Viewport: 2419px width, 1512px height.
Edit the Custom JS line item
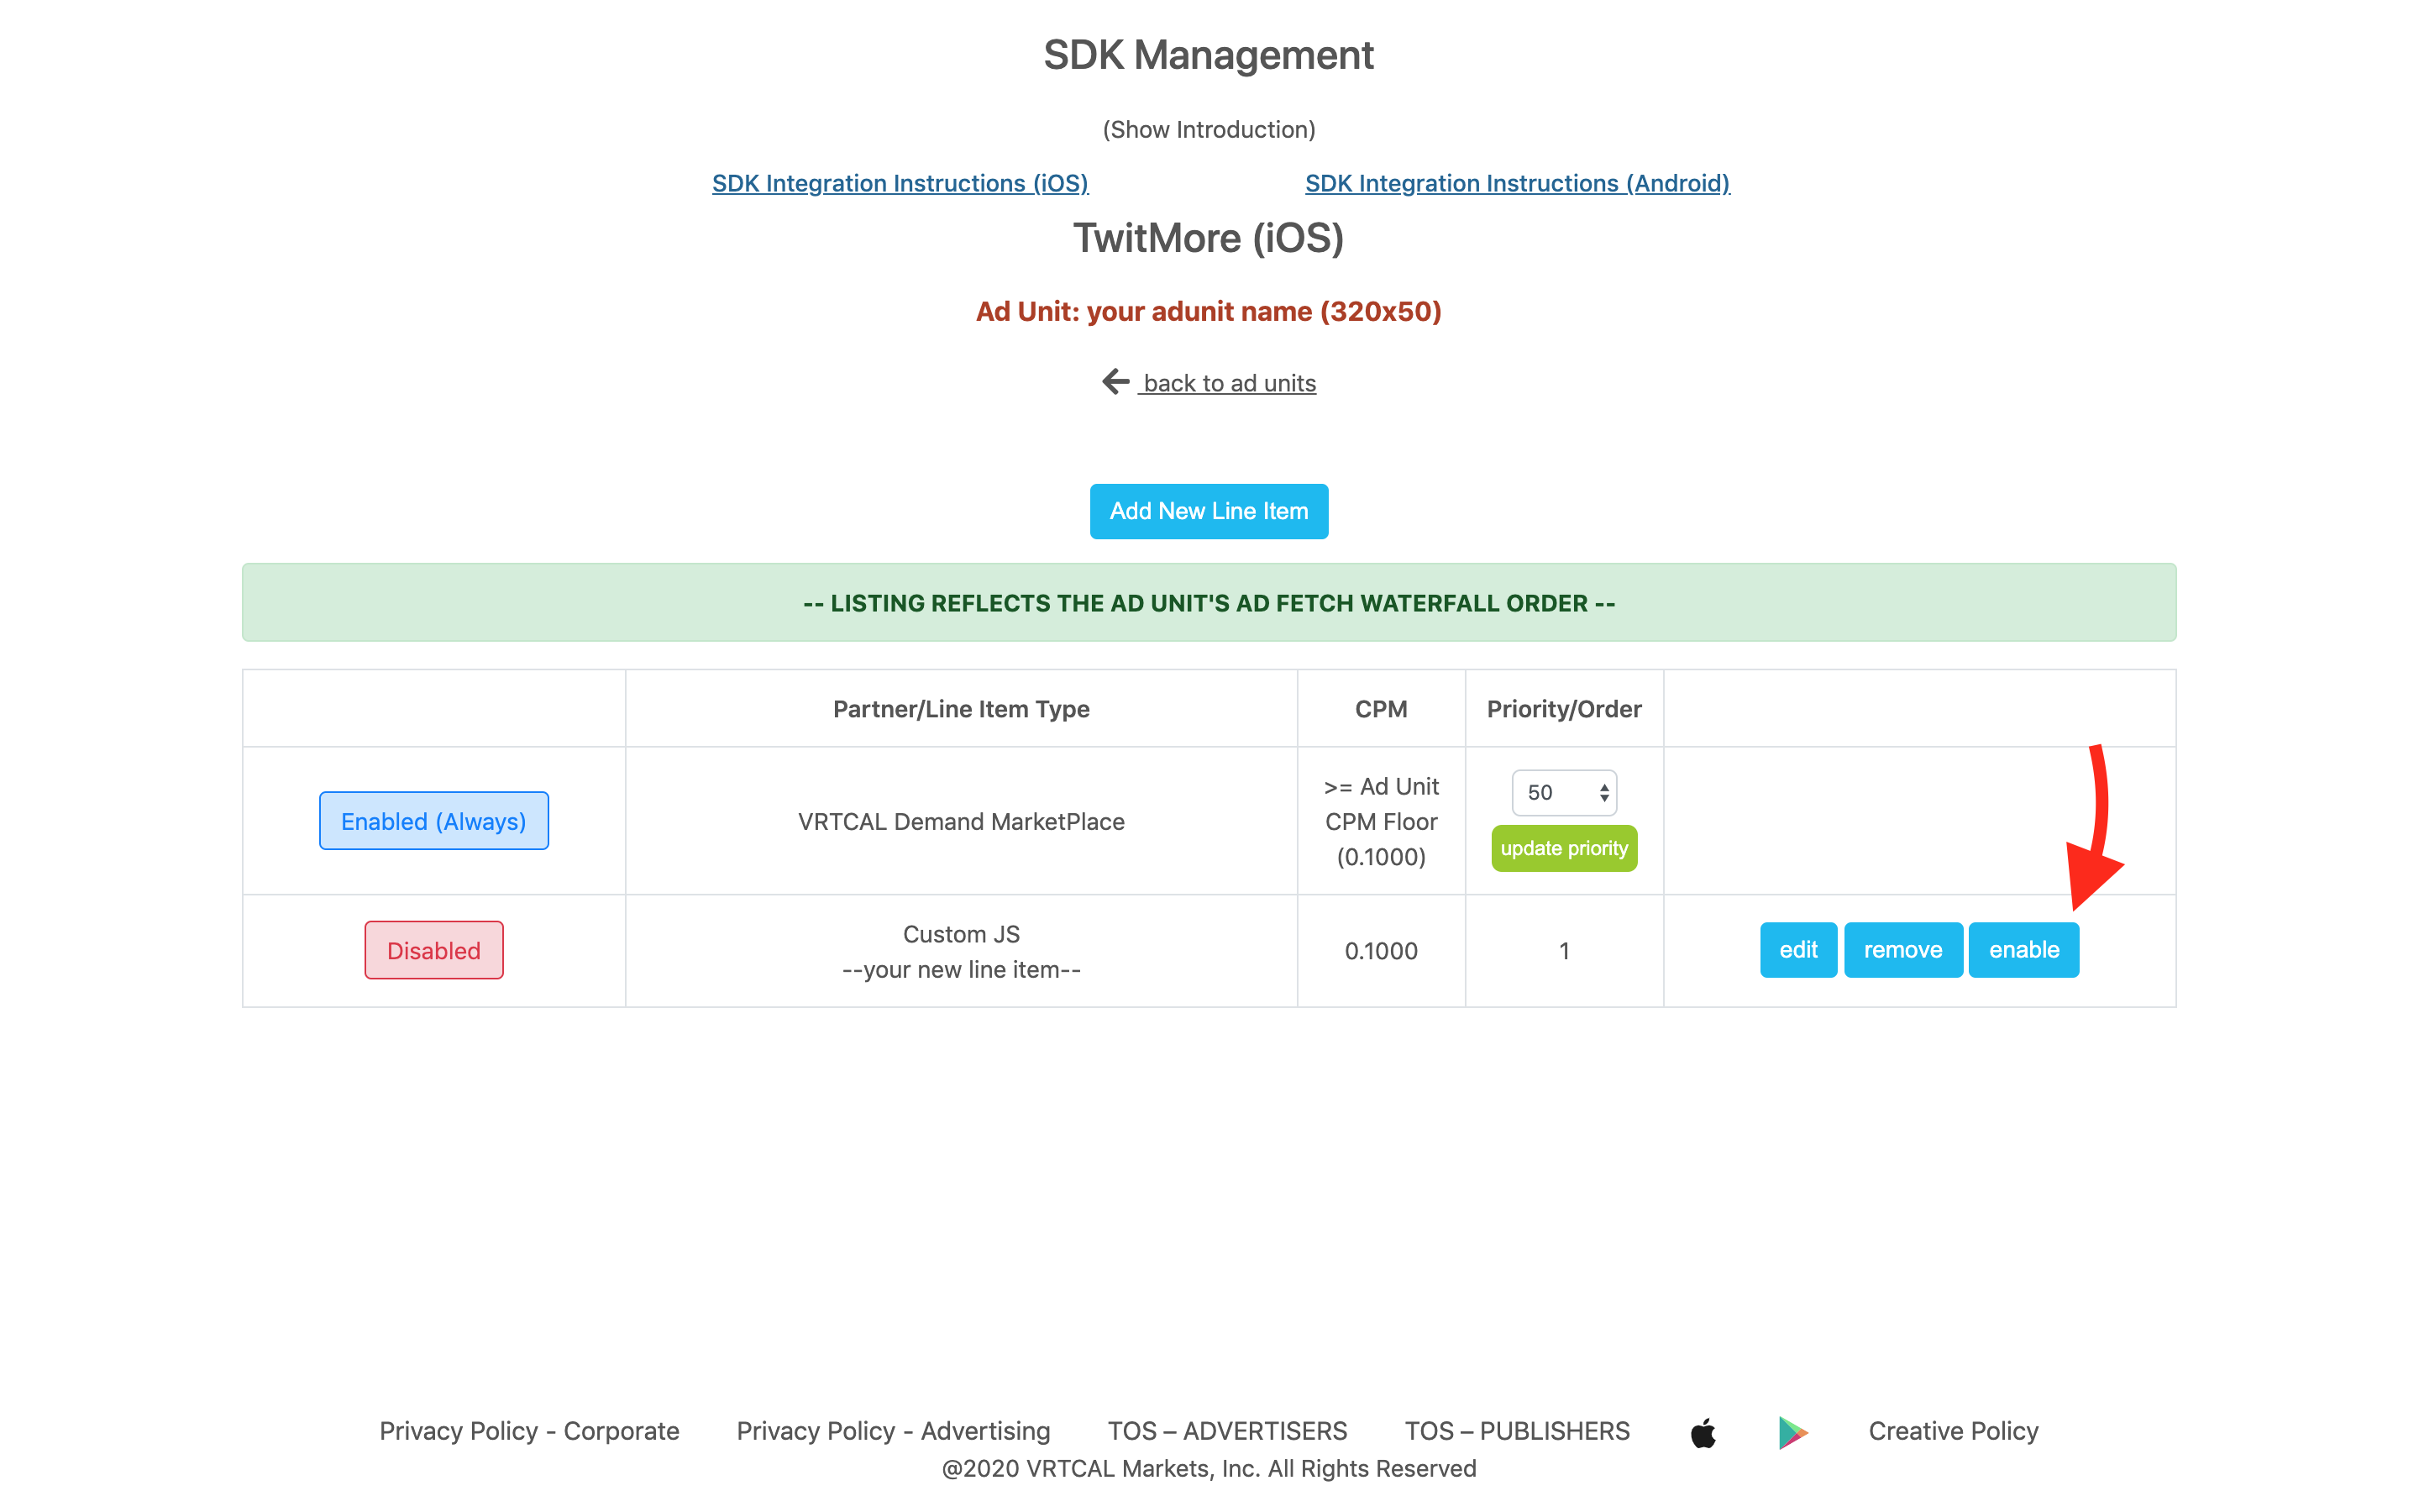point(1797,949)
